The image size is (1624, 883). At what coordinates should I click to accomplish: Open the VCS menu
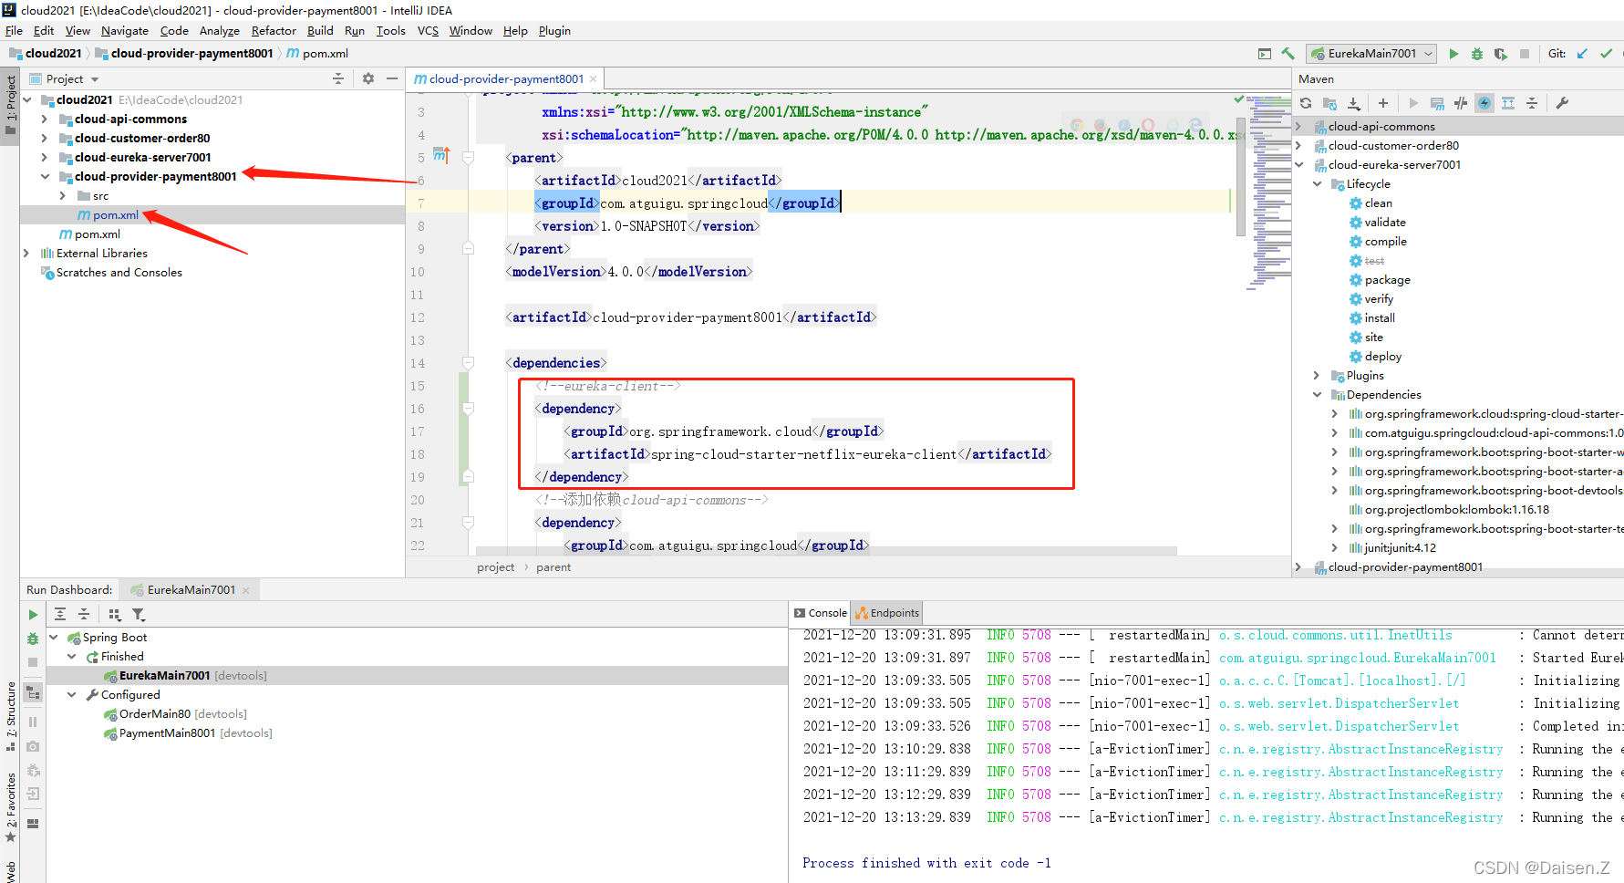428,31
